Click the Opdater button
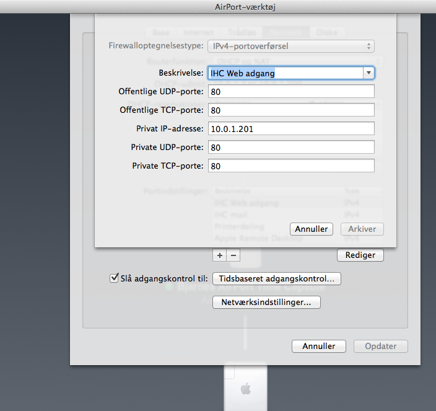 pyautogui.click(x=381, y=346)
